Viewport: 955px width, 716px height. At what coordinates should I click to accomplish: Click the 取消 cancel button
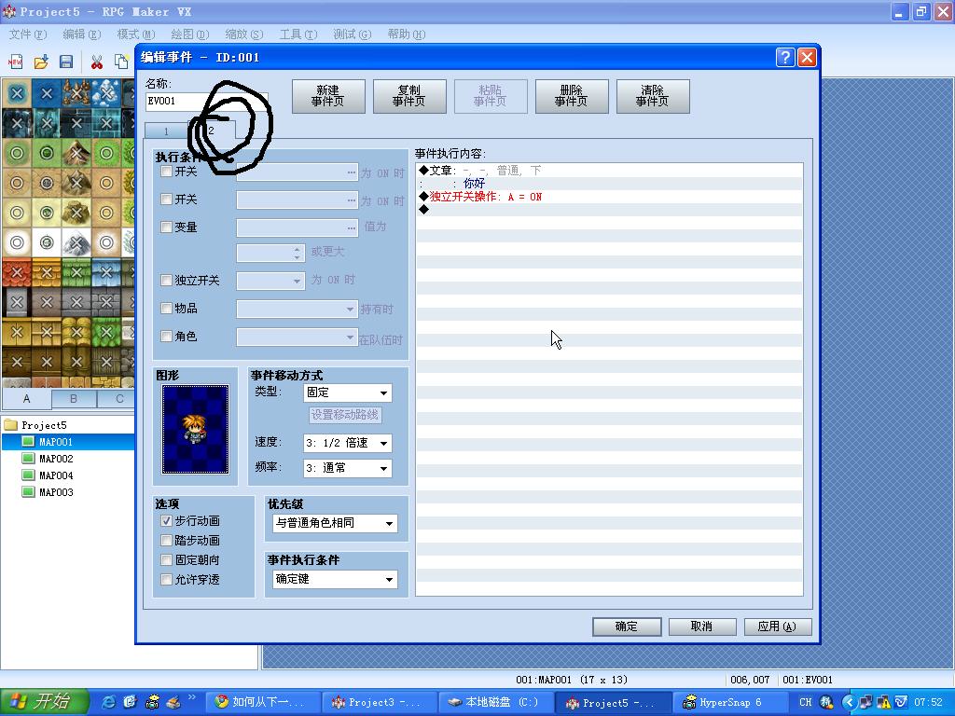(702, 626)
